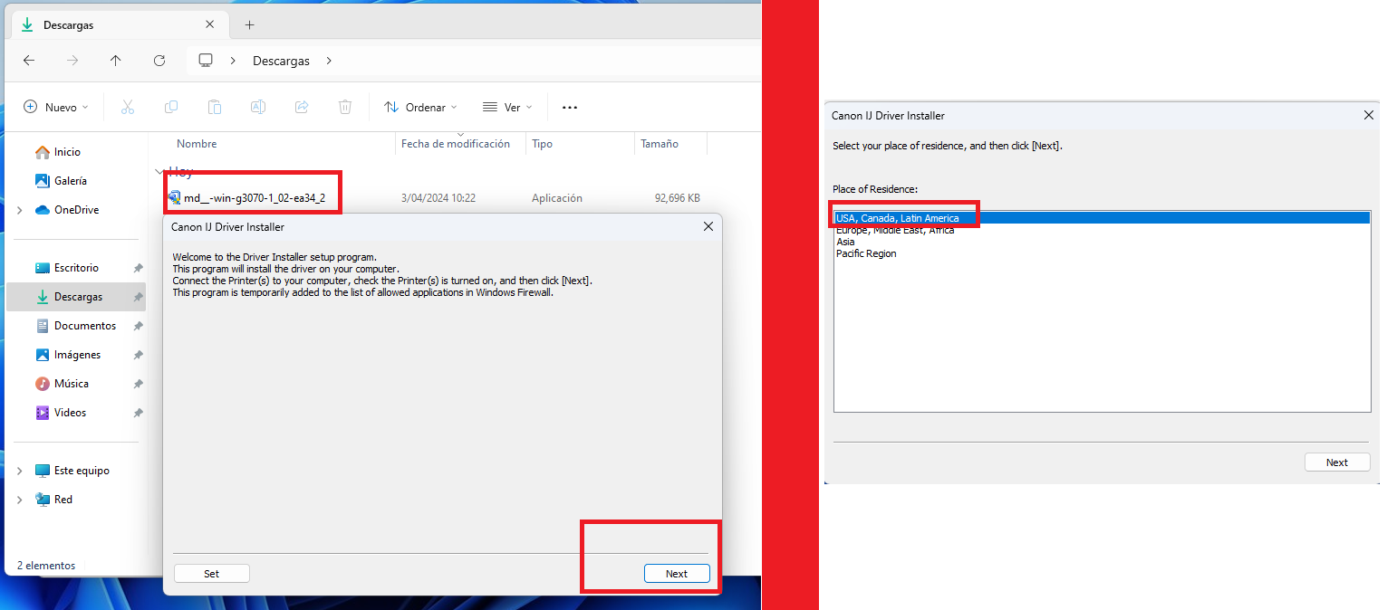Select Europe, Middle East, Africa residence
The image size is (1387, 610).
coord(894,230)
